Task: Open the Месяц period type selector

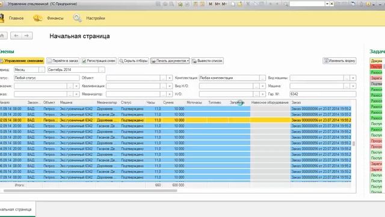Action: point(42,70)
